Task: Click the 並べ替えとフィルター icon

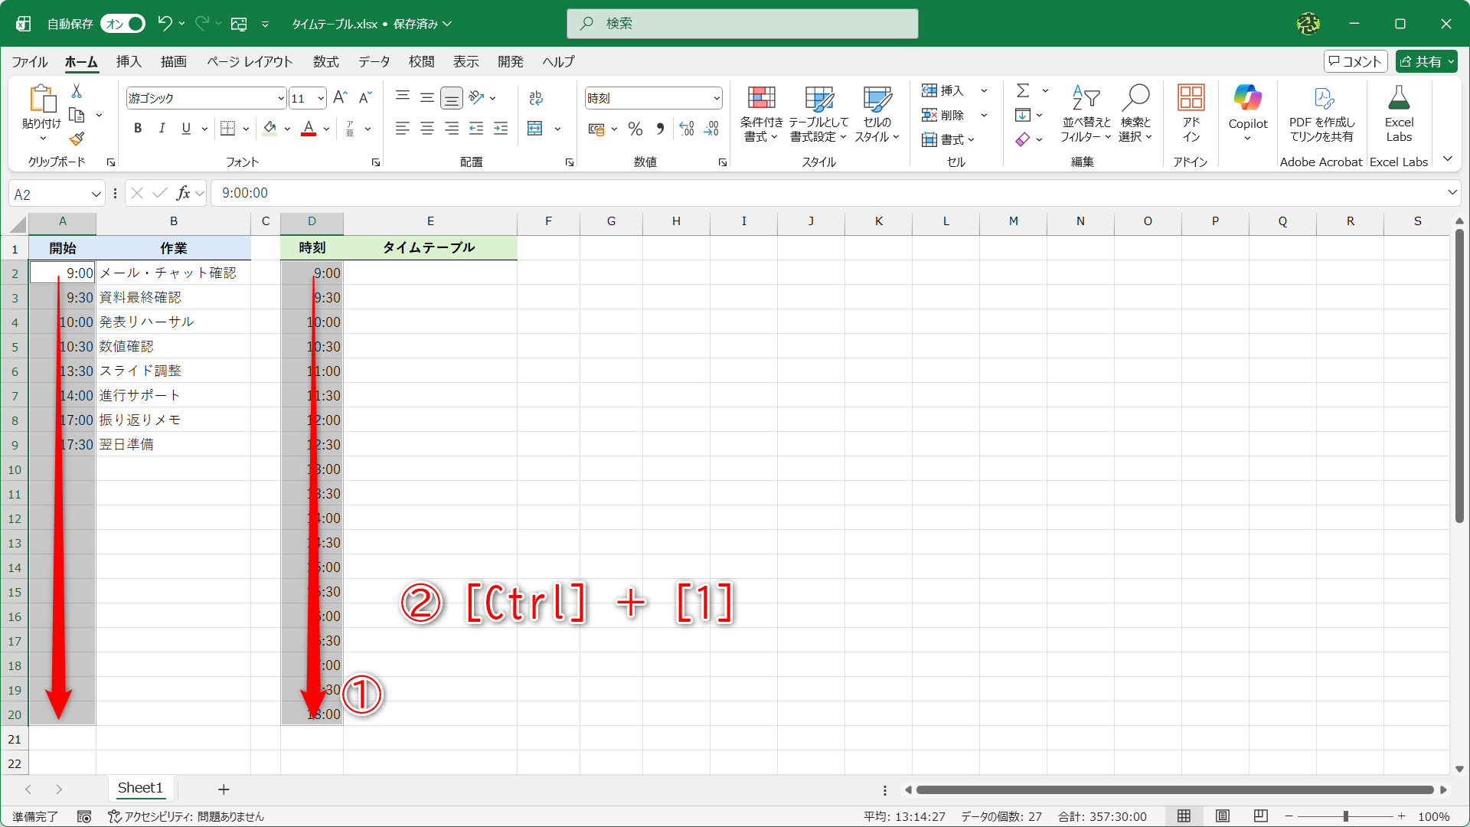Action: point(1084,113)
